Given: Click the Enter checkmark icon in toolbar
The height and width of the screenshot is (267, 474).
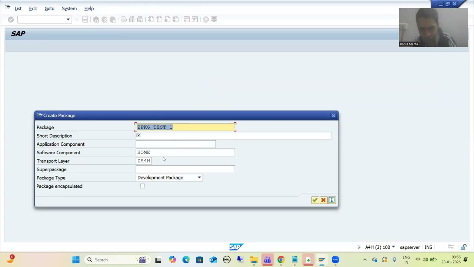Looking at the screenshot, I should (11, 19).
